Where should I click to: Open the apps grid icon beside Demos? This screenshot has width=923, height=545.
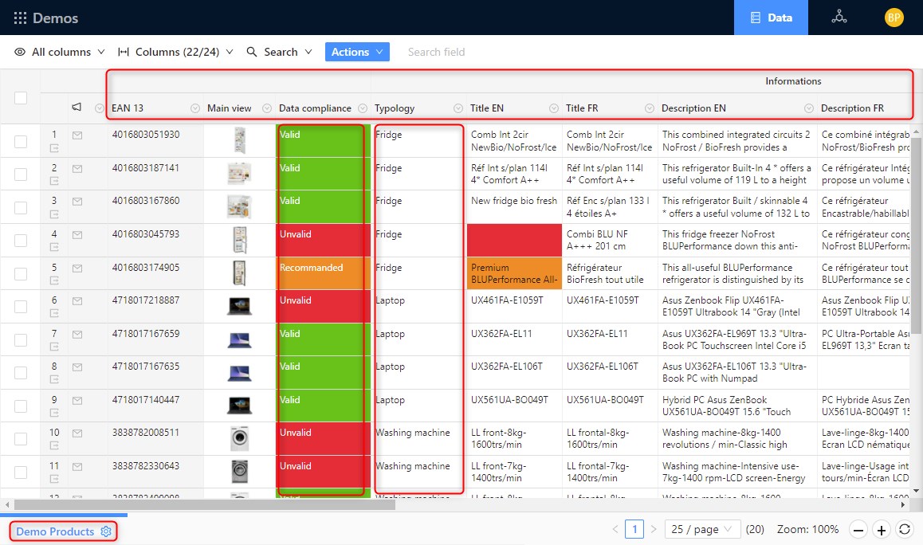pos(20,18)
